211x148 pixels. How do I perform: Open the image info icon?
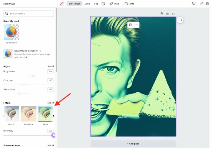(x=103, y=4)
